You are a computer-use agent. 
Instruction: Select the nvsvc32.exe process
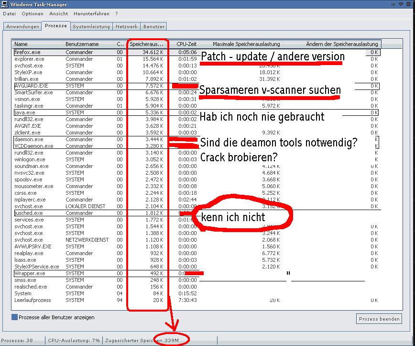pos(197,173)
